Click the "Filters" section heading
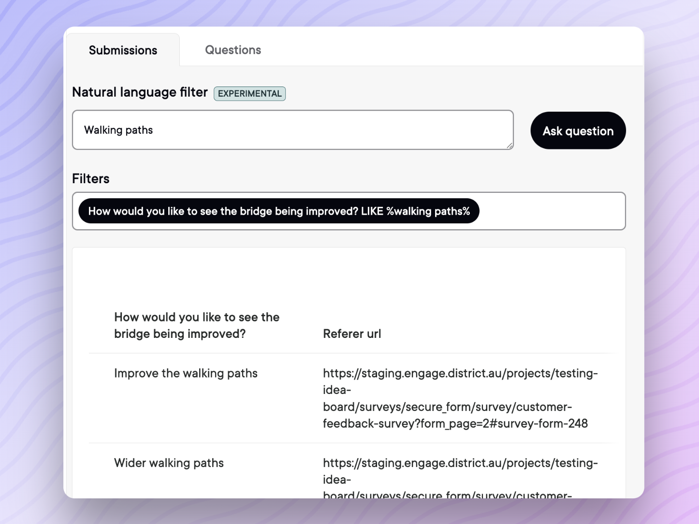This screenshot has height=524, width=699. tap(91, 179)
